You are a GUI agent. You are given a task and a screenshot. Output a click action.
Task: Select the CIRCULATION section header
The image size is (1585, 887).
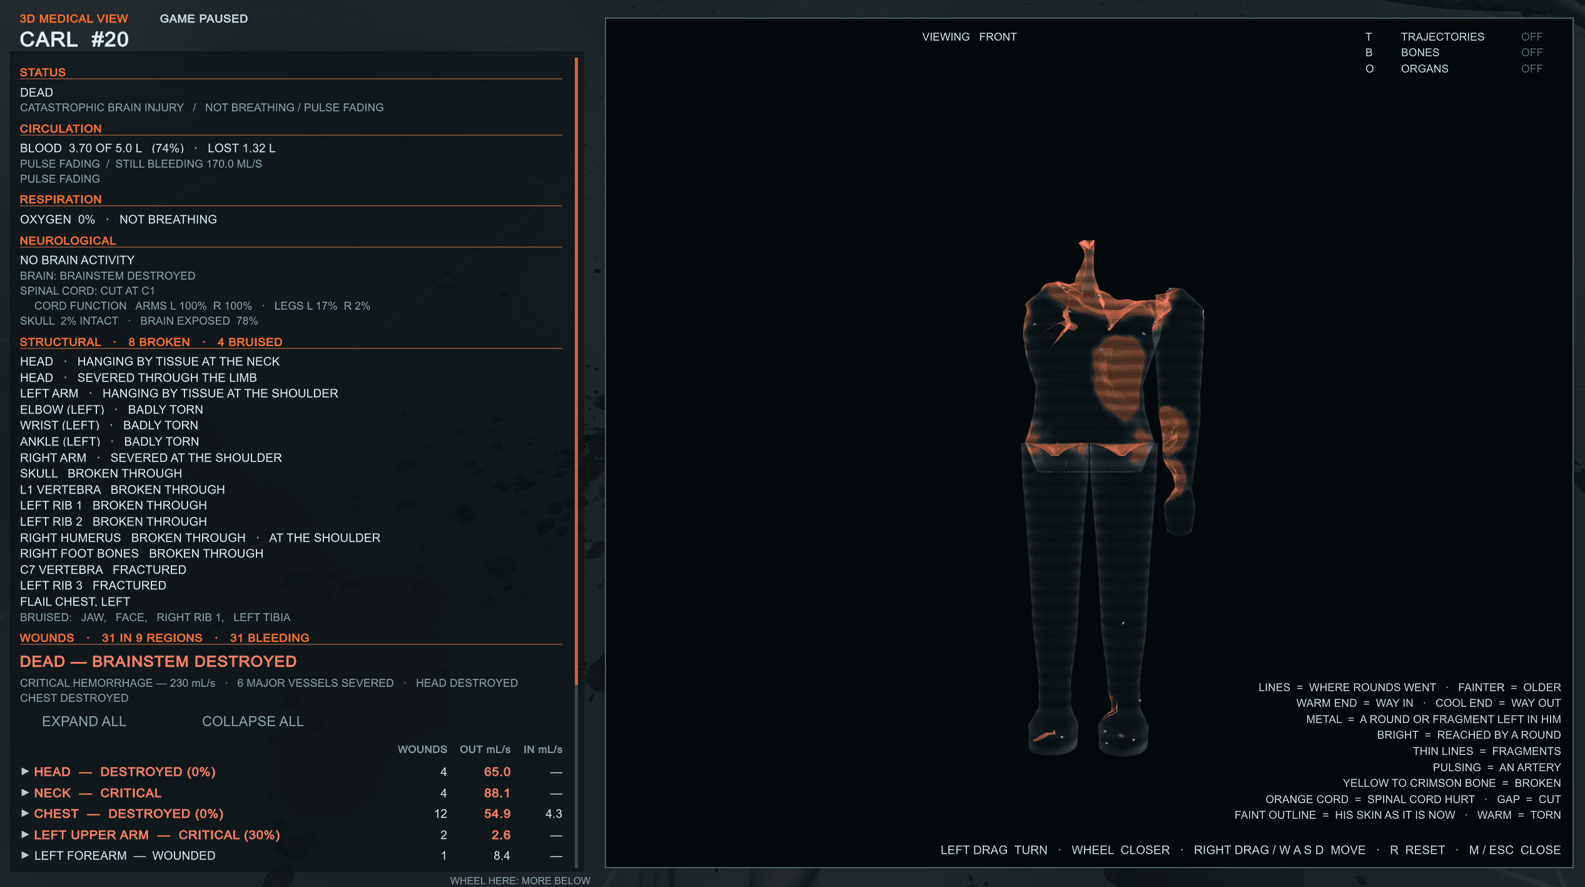(x=61, y=129)
